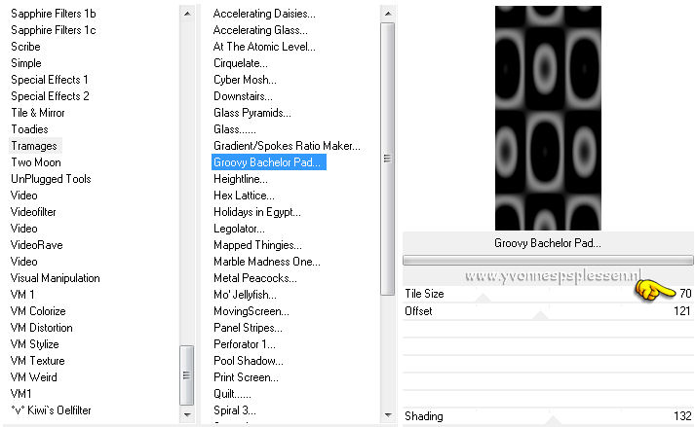
Task: Select highlighted Groovy Bachelor Pad filter
Action: click(269, 162)
